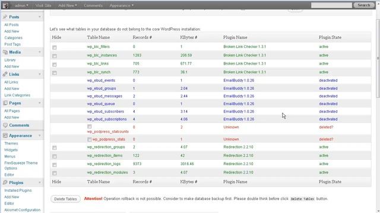Click the wp_ebud_subscribers table name

[106, 112]
